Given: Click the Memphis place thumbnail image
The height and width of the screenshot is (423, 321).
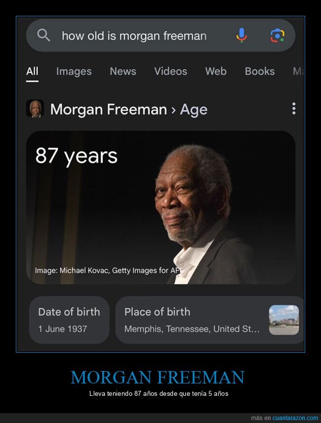Looking at the screenshot, I should pos(284,320).
